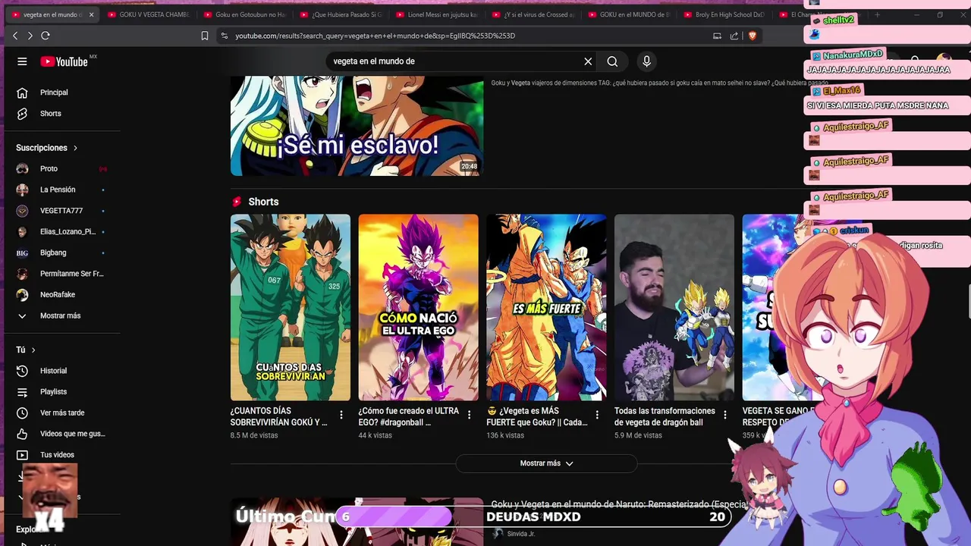Close the vegeta en el mundo tab
This screenshot has width=971, height=546.
click(92, 14)
